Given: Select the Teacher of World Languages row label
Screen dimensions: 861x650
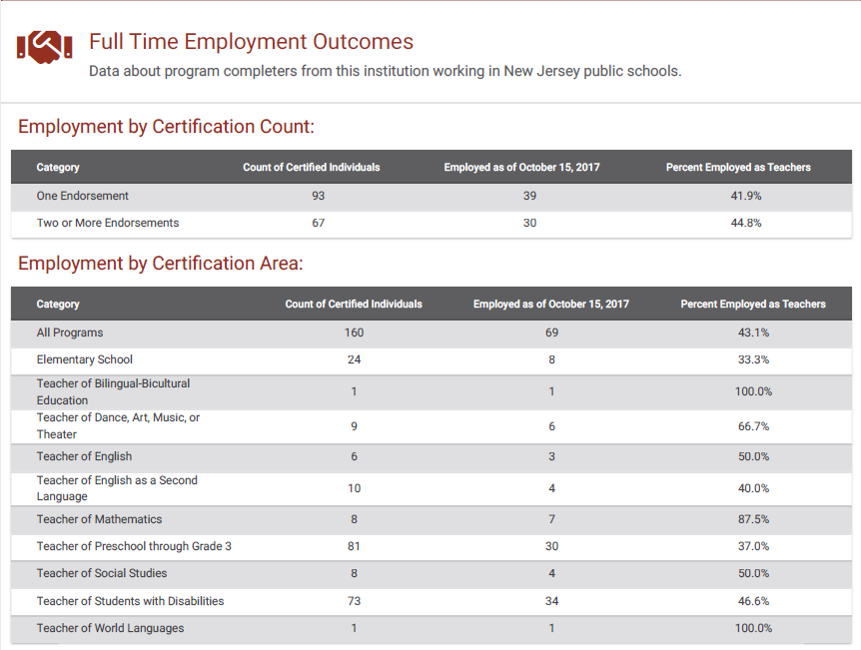Looking at the screenshot, I should 110,628.
